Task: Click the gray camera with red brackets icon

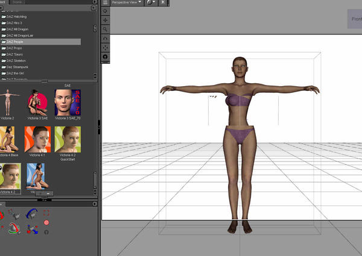Action: (x=14, y=214)
